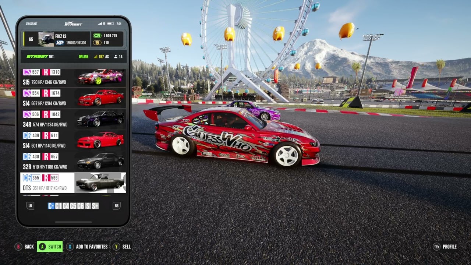Select the 32R 510 HP car row

tap(73, 161)
